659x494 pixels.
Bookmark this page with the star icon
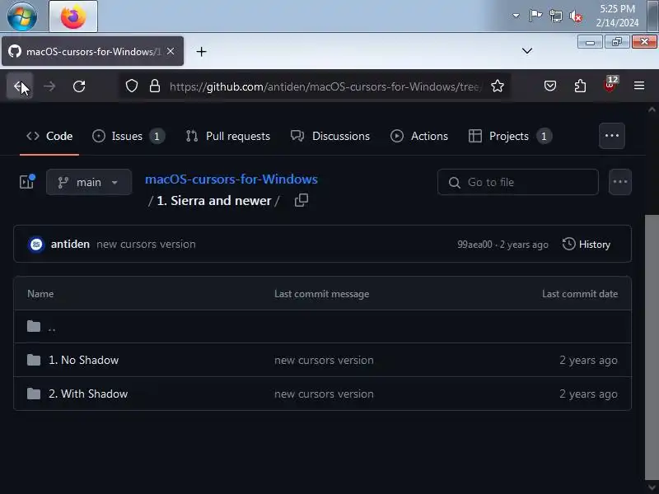pos(498,86)
